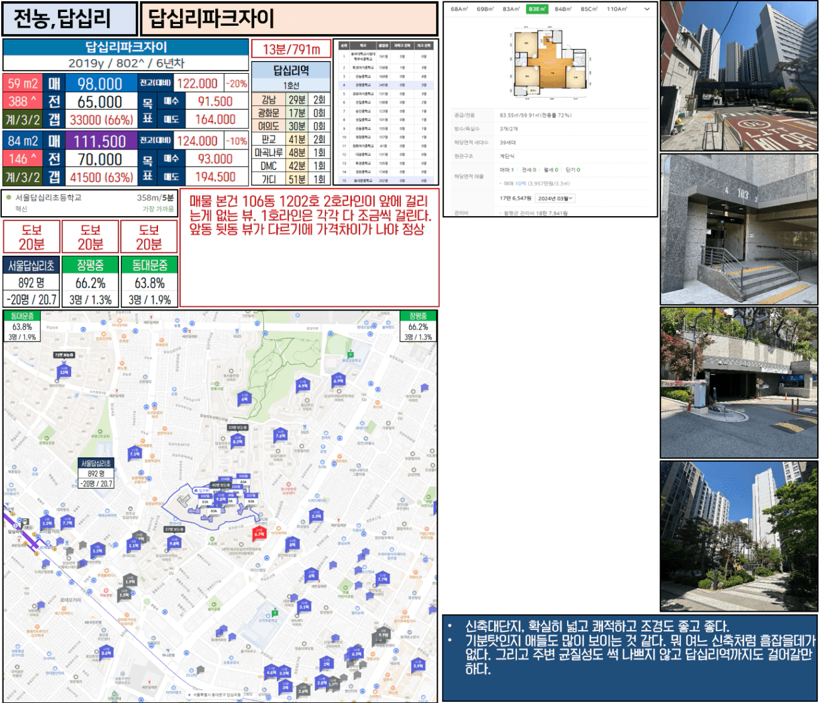Open the 2024년 03월 month dropdown
Image resolution: width=819 pixels, height=703 pixels.
pyautogui.click(x=555, y=198)
